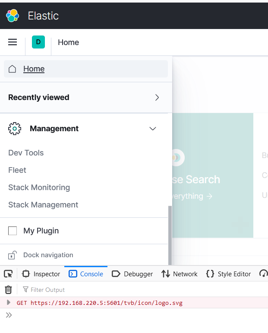
Task: Open Stack Management link
Action: click(x=43, y=205)
